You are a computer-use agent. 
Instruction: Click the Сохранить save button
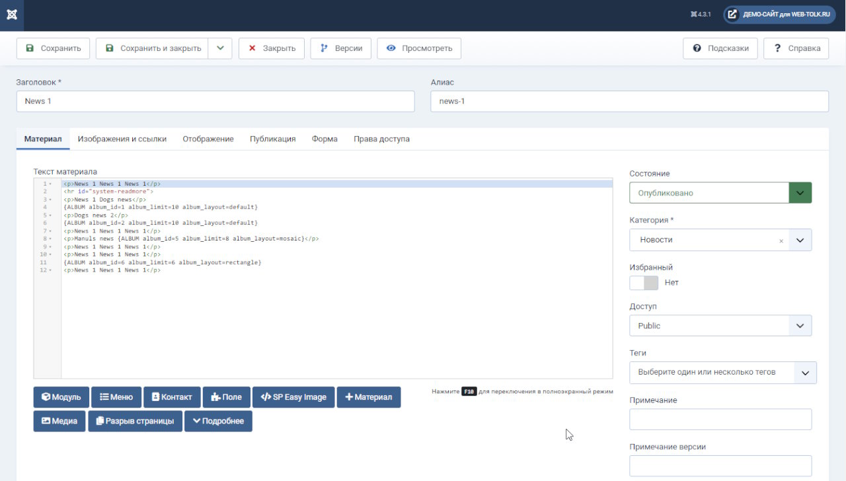[x=53, y=48]
